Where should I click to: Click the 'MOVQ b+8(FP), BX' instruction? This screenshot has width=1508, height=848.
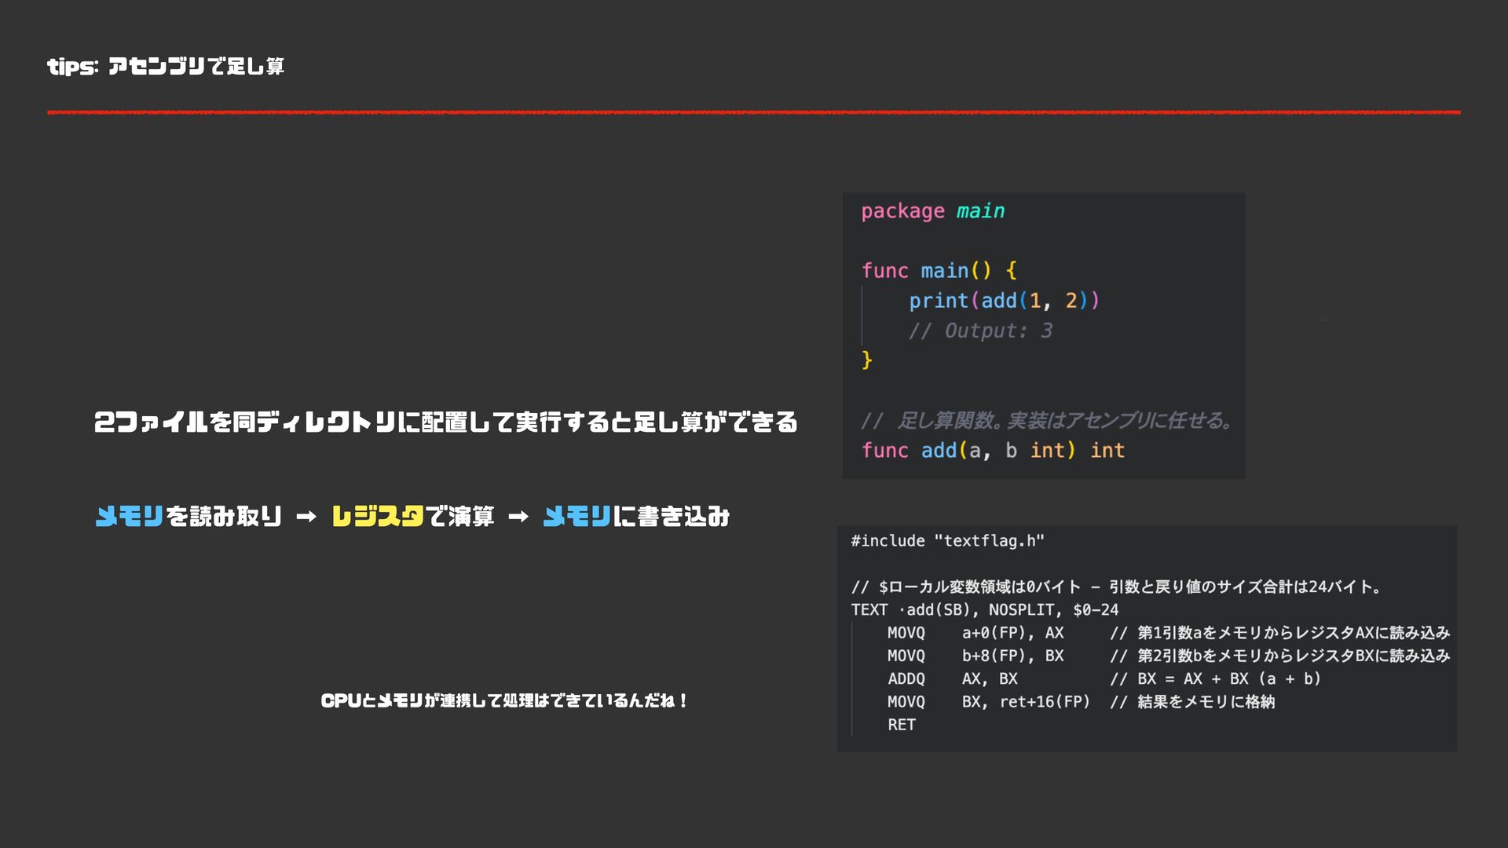click(x=975, y=656)
